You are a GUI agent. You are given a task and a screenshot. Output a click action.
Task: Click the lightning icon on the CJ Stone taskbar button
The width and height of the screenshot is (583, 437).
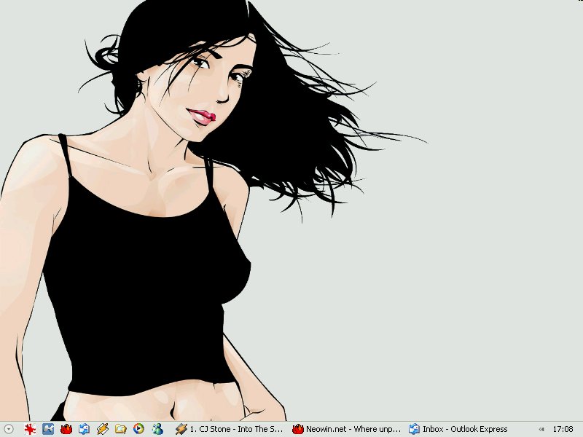pyautogui.click(x=181, y=429)
